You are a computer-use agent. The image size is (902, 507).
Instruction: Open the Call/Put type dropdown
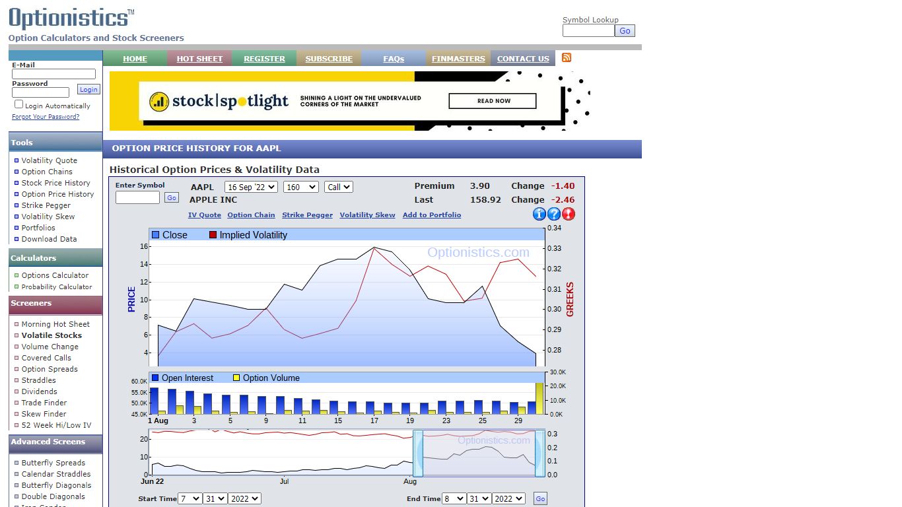tap(339, 187)
